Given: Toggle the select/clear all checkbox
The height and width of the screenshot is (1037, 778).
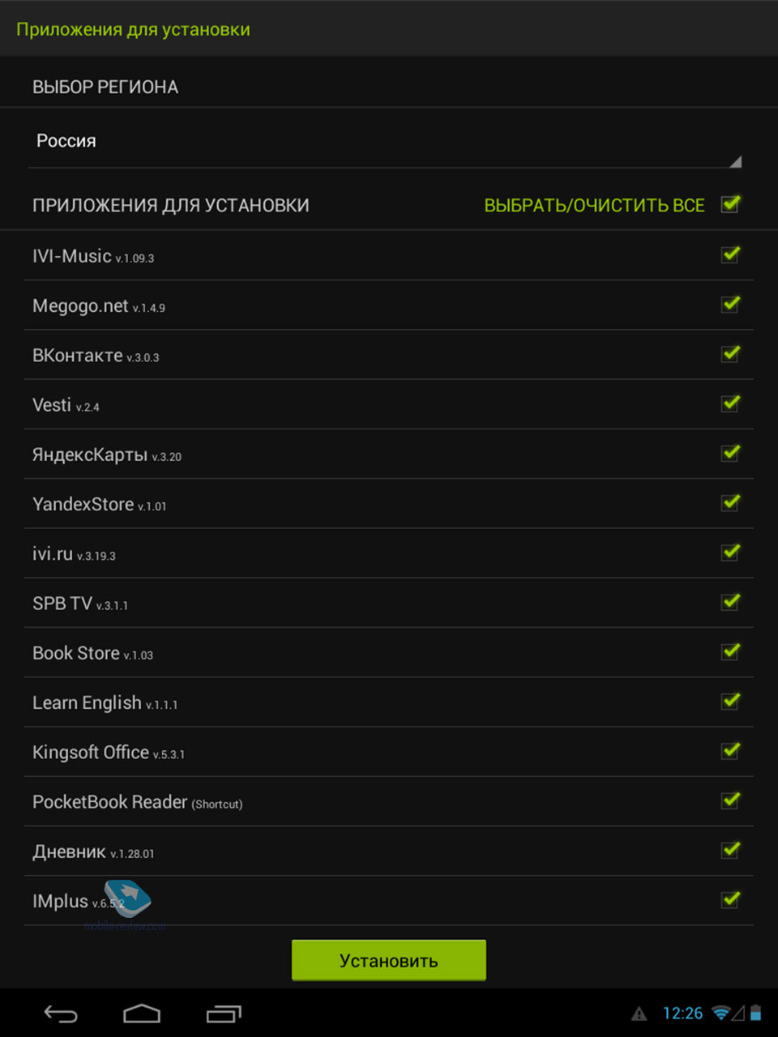Looking at the screenshot, I should (730, 204).
